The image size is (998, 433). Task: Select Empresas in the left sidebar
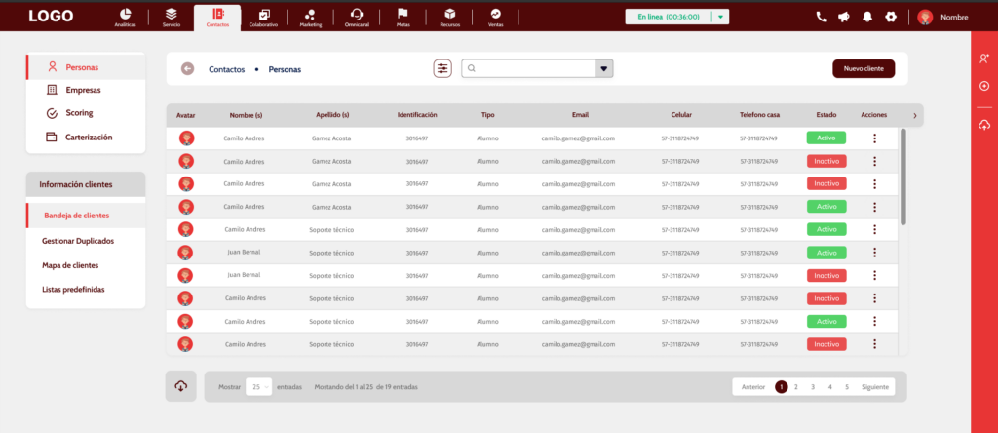[x=82, y=90]
